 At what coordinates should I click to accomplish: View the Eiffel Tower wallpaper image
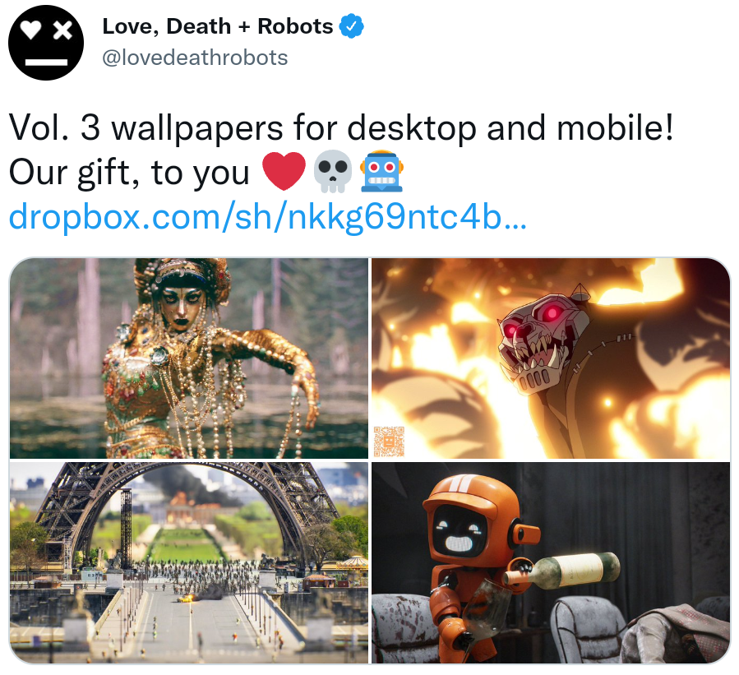[x=188, y=562]
